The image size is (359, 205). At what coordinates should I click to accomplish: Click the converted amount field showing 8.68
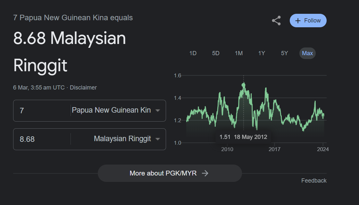(x=42, y=139)
